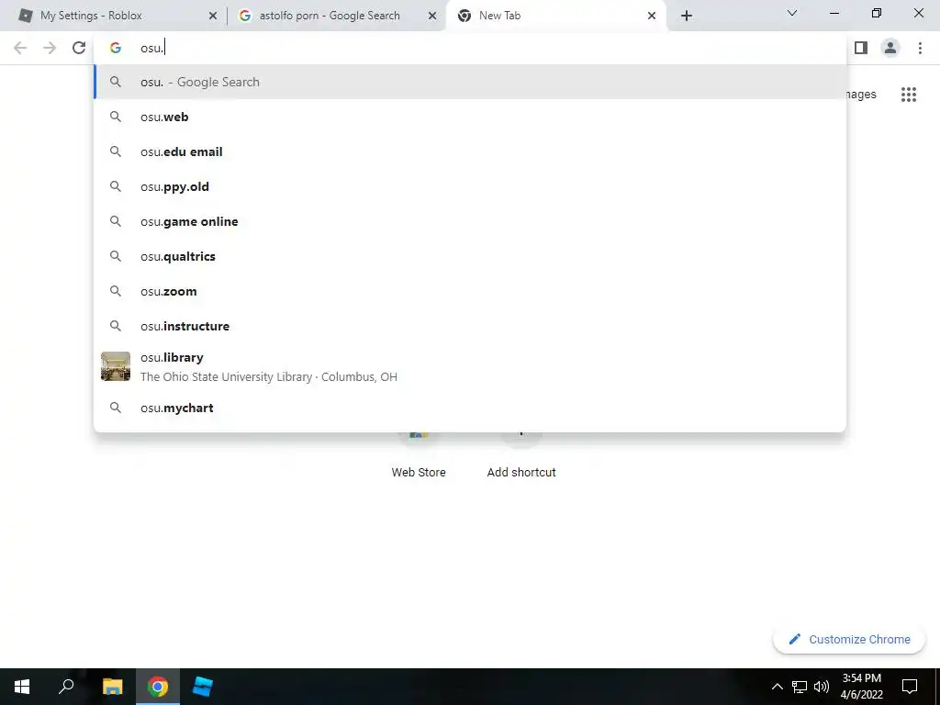Pick the osu.ppy.old suggestion

pos(470,186)
